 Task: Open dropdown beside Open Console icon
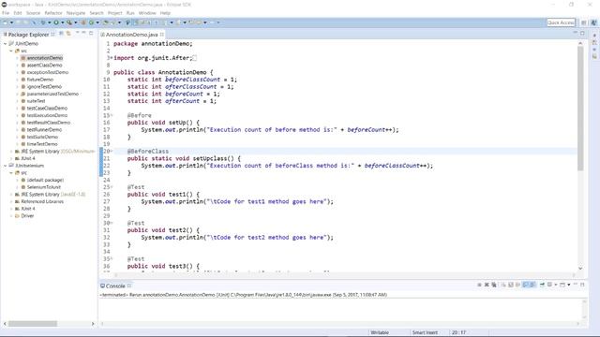[569, 285]
